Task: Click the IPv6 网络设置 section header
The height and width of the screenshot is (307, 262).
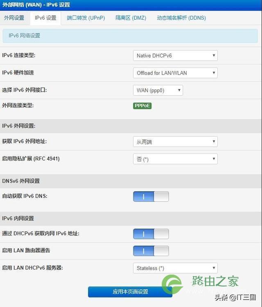Action: [130, 36]
